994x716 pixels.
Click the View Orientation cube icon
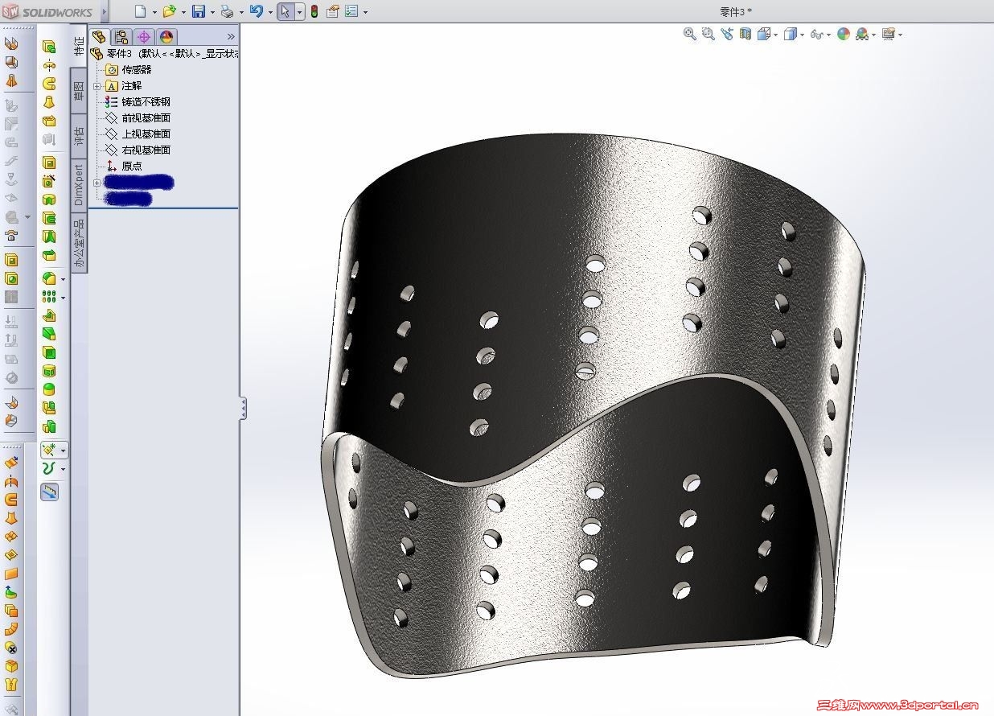(x=763, y=34)
